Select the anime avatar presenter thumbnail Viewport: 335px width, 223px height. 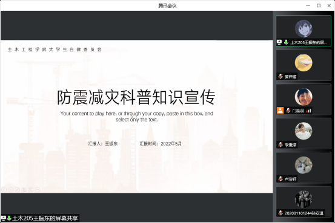tap(303, 28)
